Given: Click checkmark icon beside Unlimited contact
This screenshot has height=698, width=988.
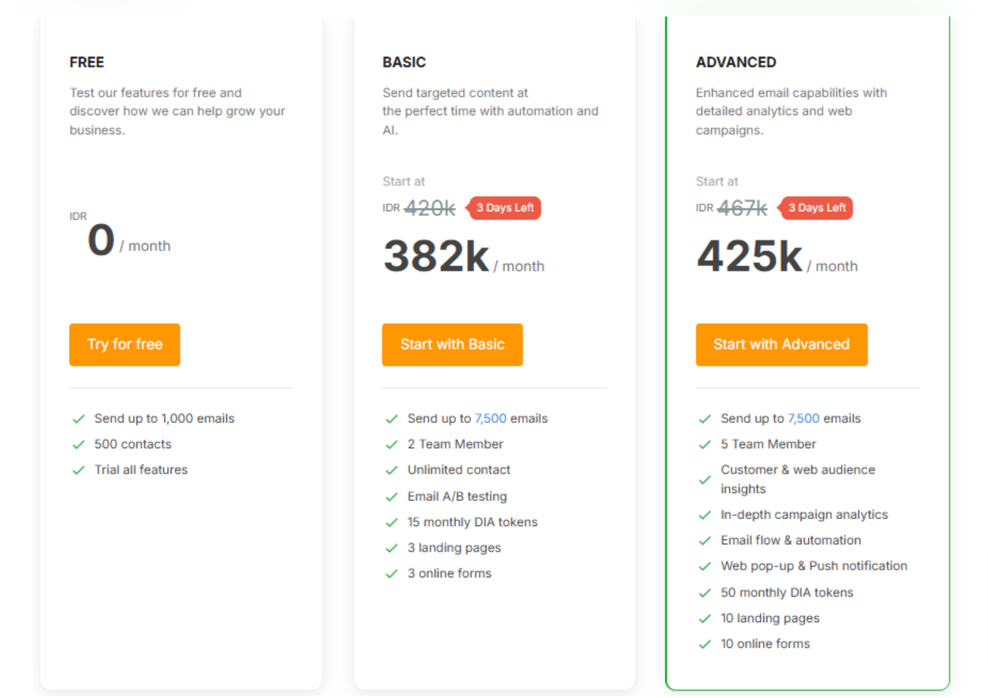Looking at the screenshot, I should (x=392, y=470).
